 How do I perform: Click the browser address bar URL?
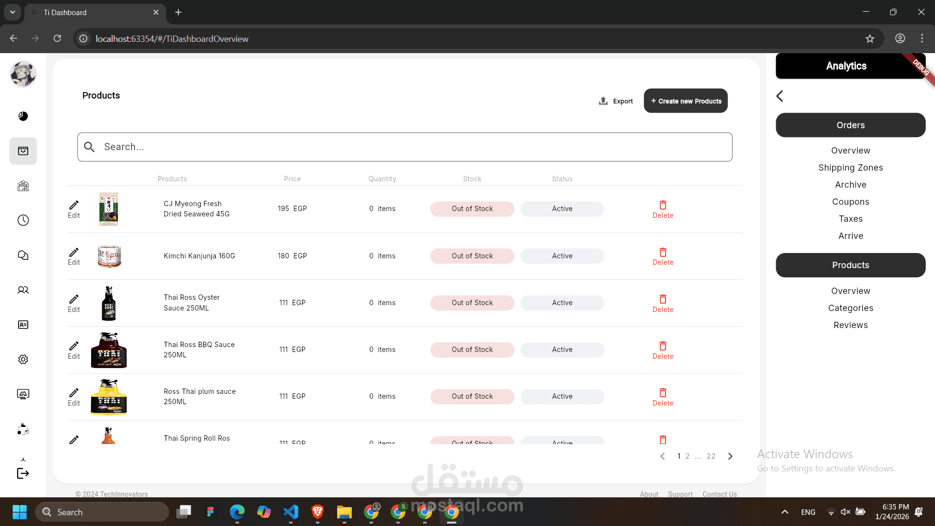(172, 39)
